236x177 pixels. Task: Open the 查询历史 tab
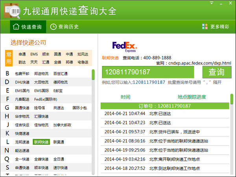(64, 27)
